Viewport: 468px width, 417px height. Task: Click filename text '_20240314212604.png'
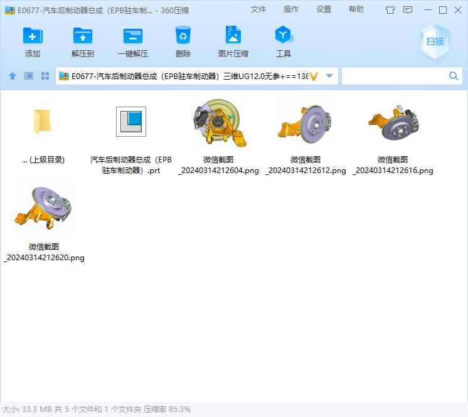pyautogui.click(x=218, y=171)
